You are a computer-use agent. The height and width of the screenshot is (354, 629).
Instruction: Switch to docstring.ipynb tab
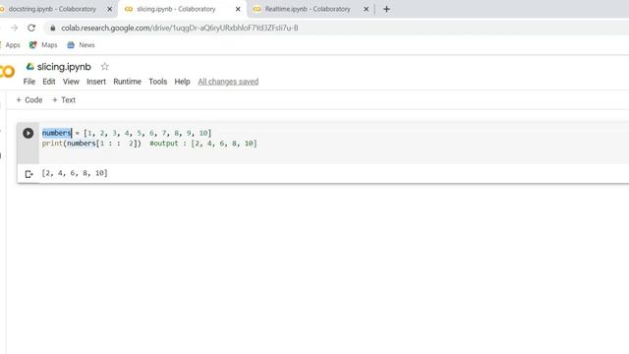click(52, 9)
